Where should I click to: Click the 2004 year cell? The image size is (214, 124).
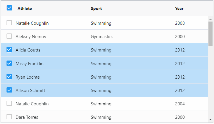pos(180,104)
